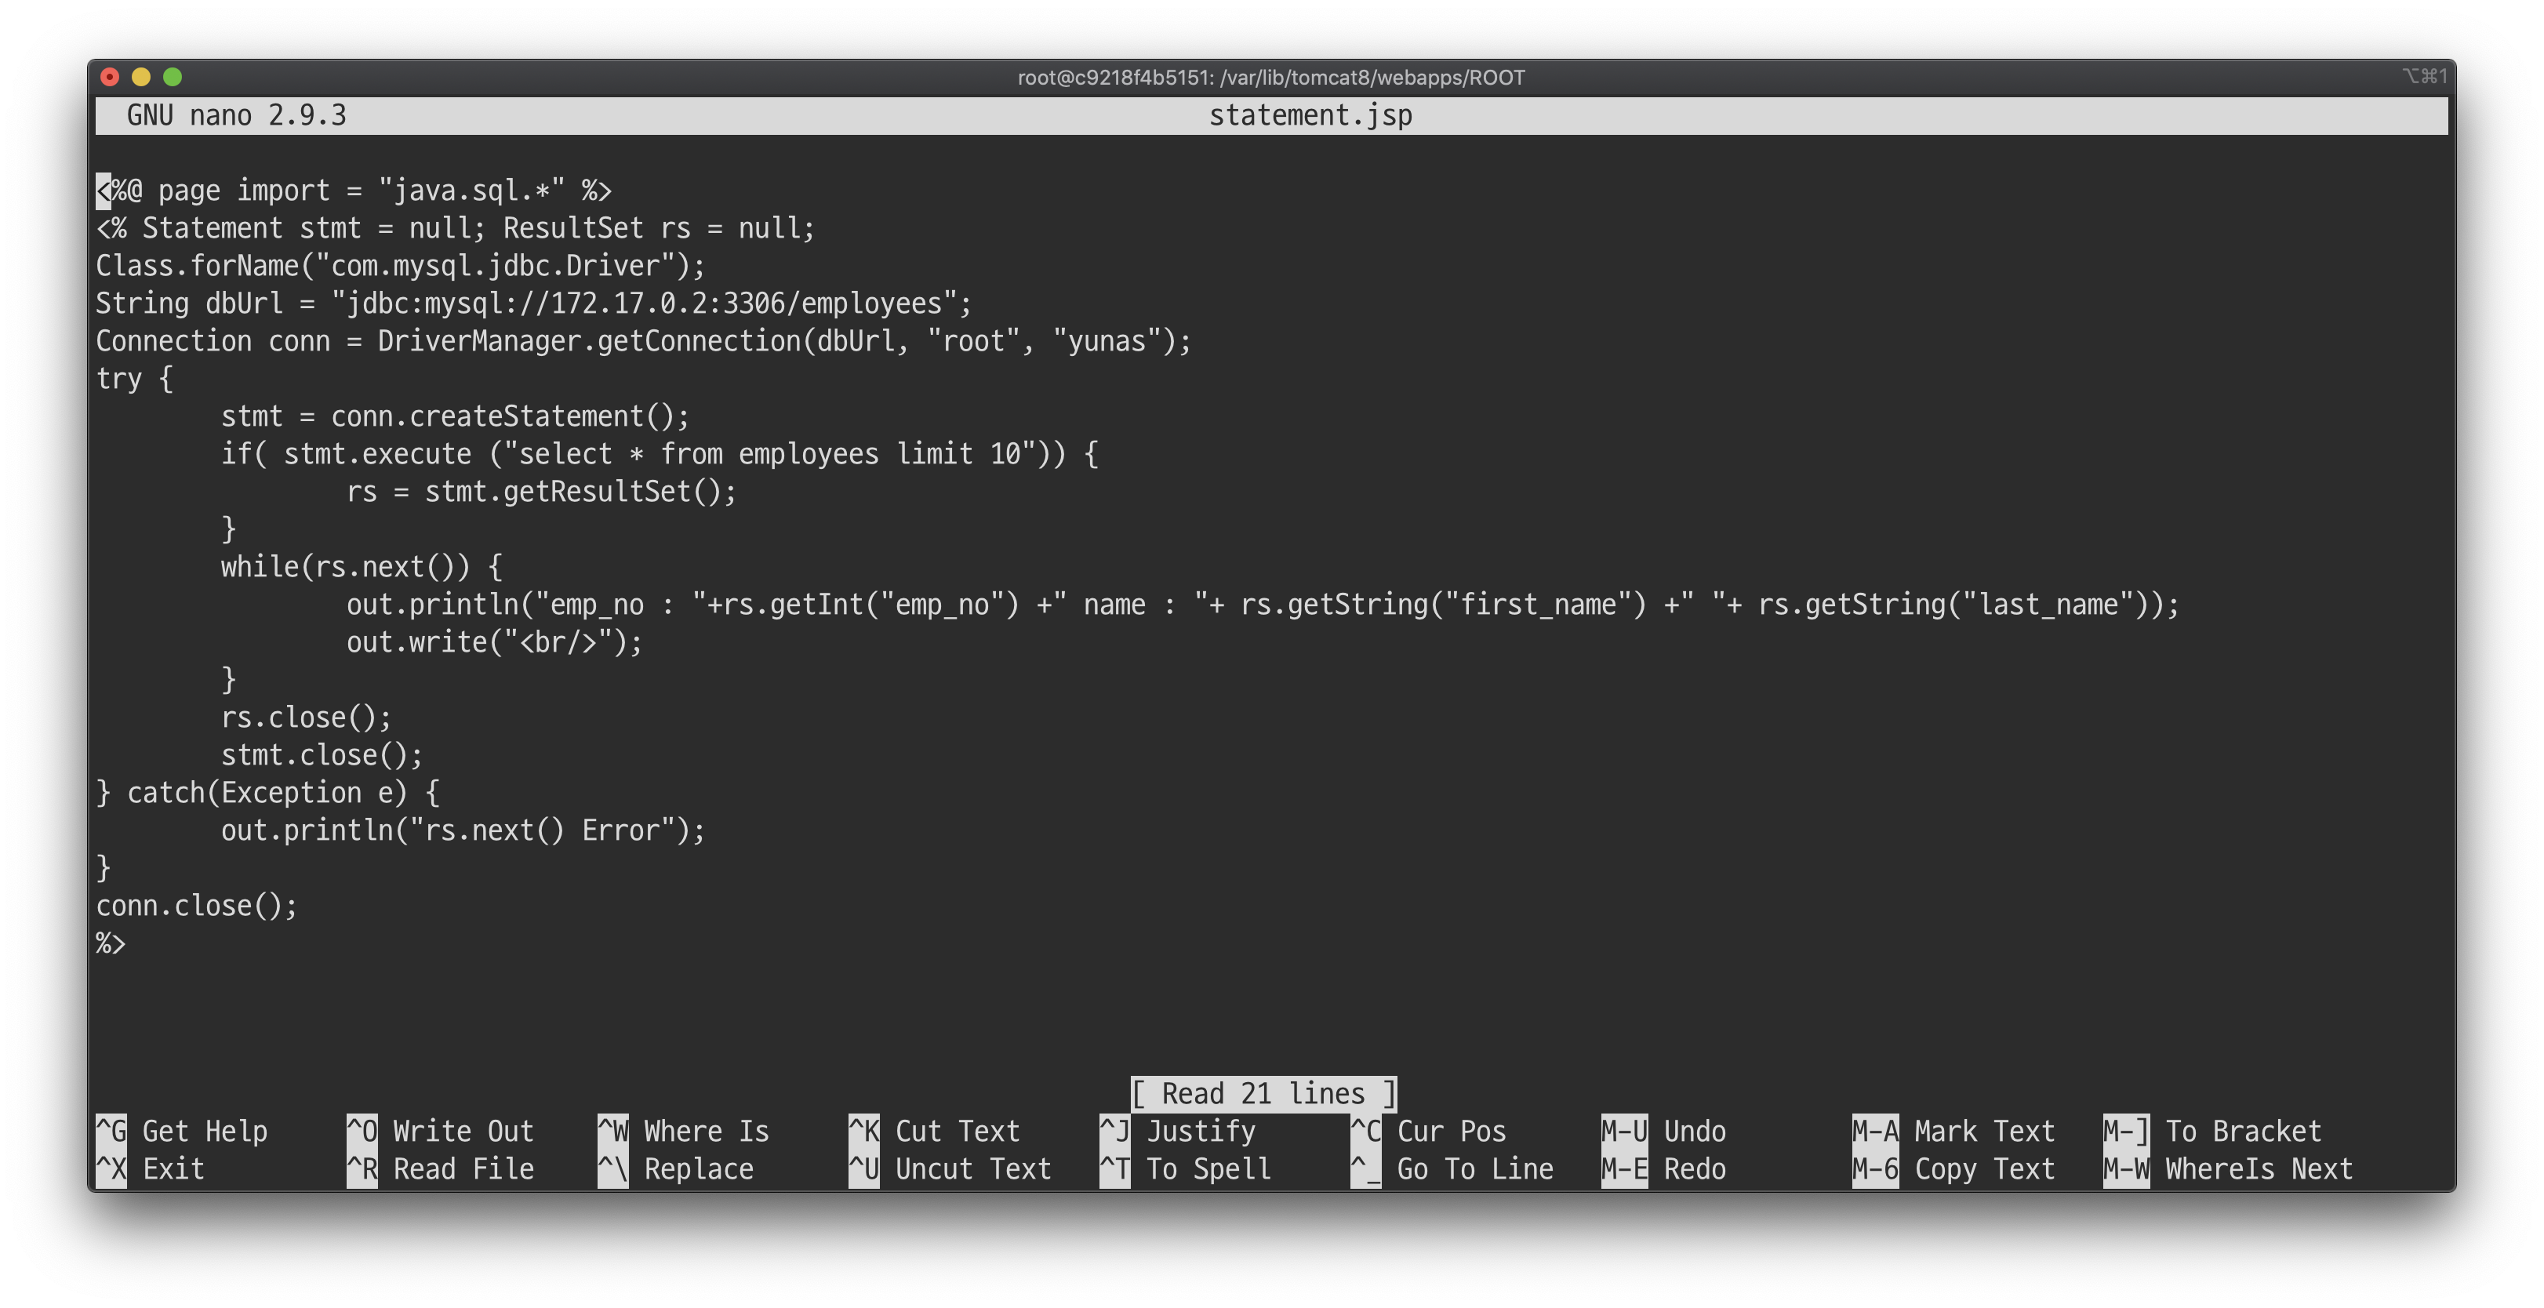
Task: Click the ^G Get Help shortcut
Action: pyautogui.click(x=182, y=1130)
